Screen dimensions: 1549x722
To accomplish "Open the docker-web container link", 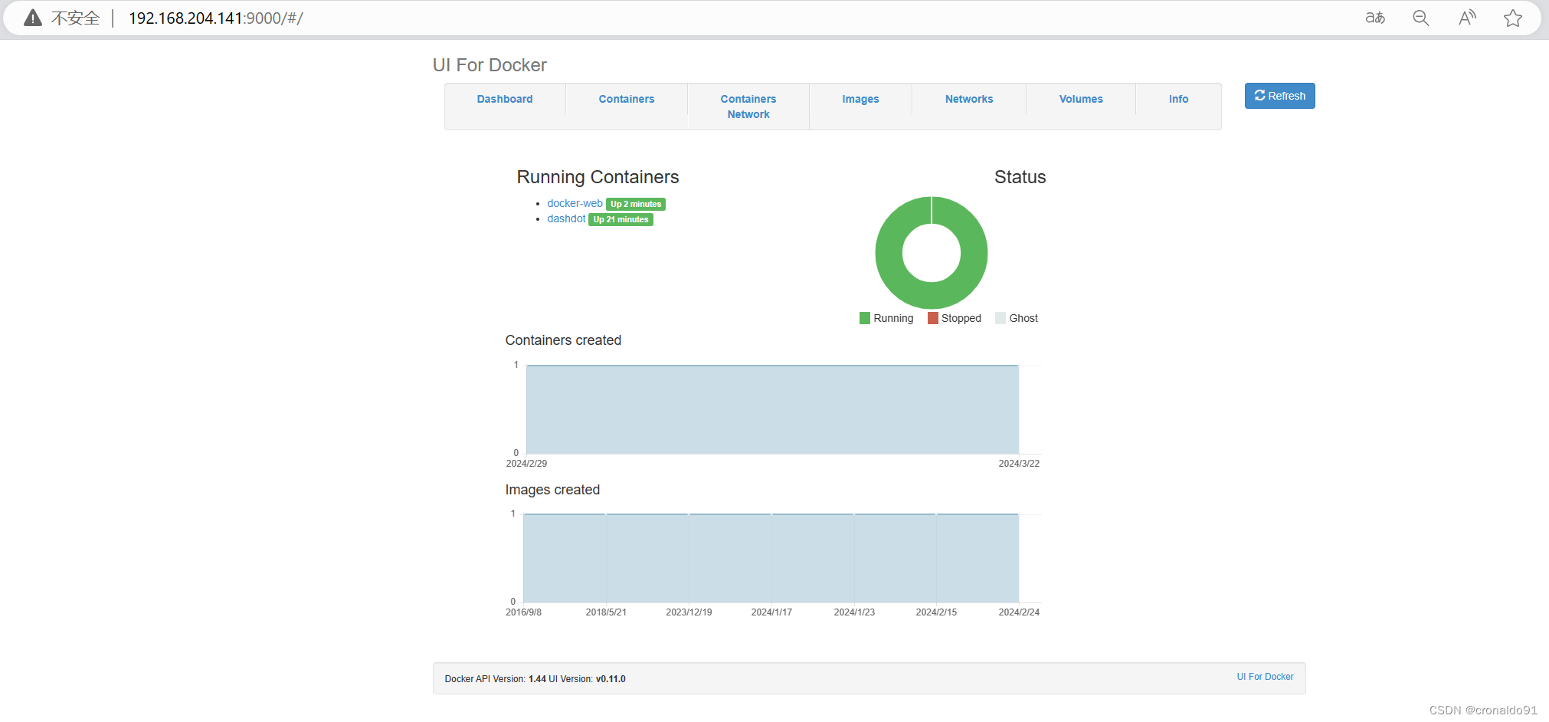I will click(575, 203).
